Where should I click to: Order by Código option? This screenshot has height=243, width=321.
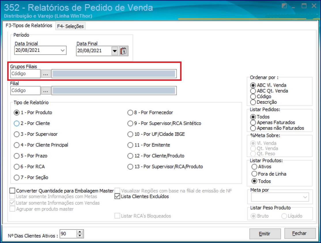click(261, 97)
